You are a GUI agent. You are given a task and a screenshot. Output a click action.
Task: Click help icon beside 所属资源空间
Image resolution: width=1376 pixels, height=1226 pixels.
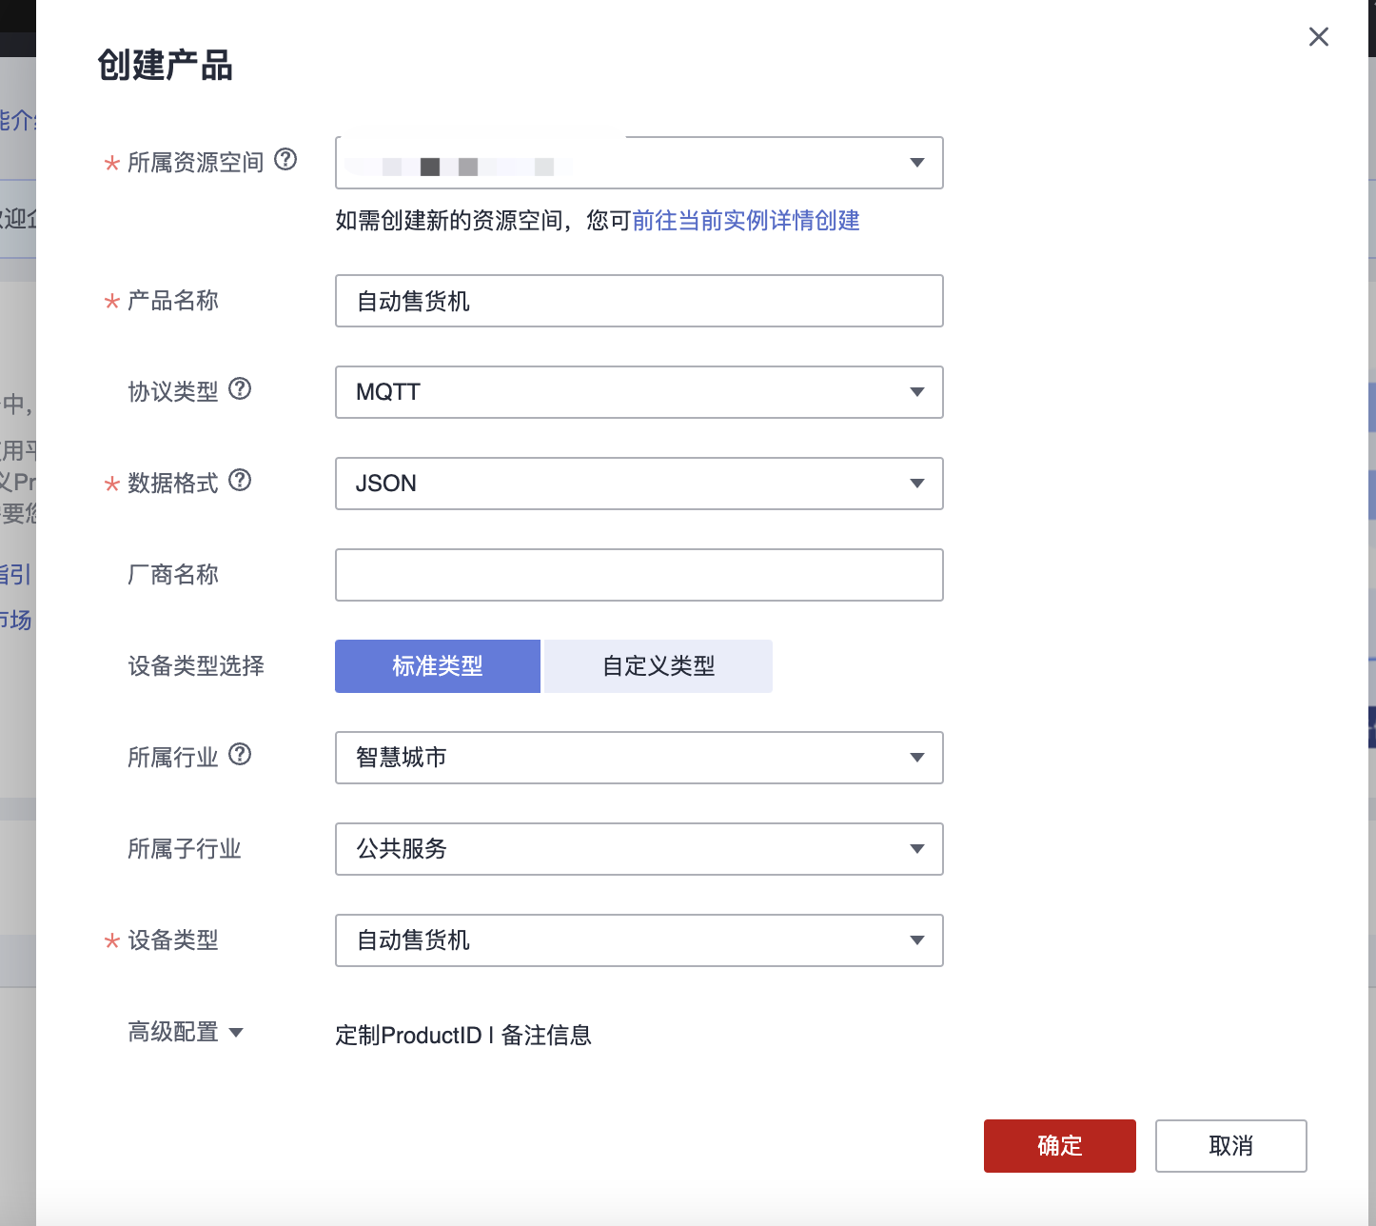pos(285,160)
